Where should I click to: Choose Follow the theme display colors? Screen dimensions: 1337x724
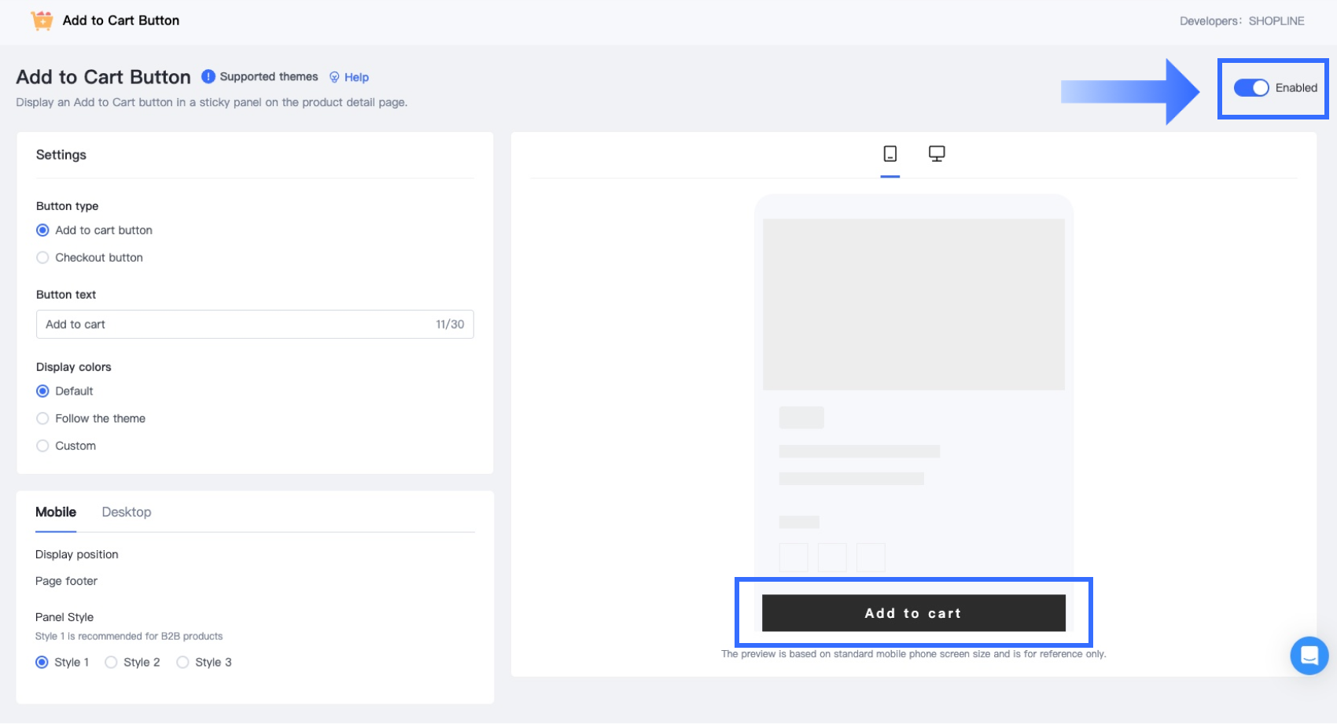[x=43, y=418]
